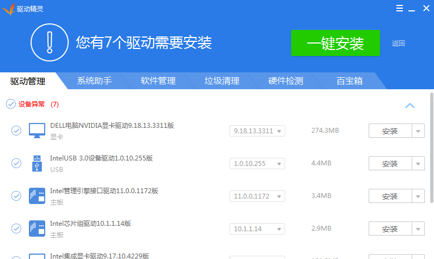Open the 软件管理 tab
Screen dimensions: 434x259
tap(158, 81)
